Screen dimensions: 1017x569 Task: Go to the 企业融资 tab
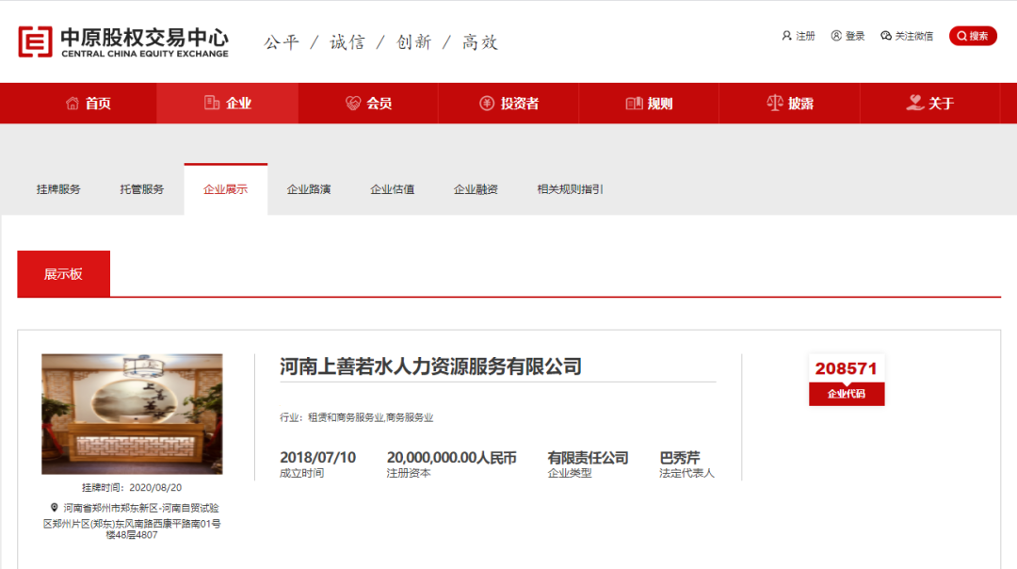point(476,189)
